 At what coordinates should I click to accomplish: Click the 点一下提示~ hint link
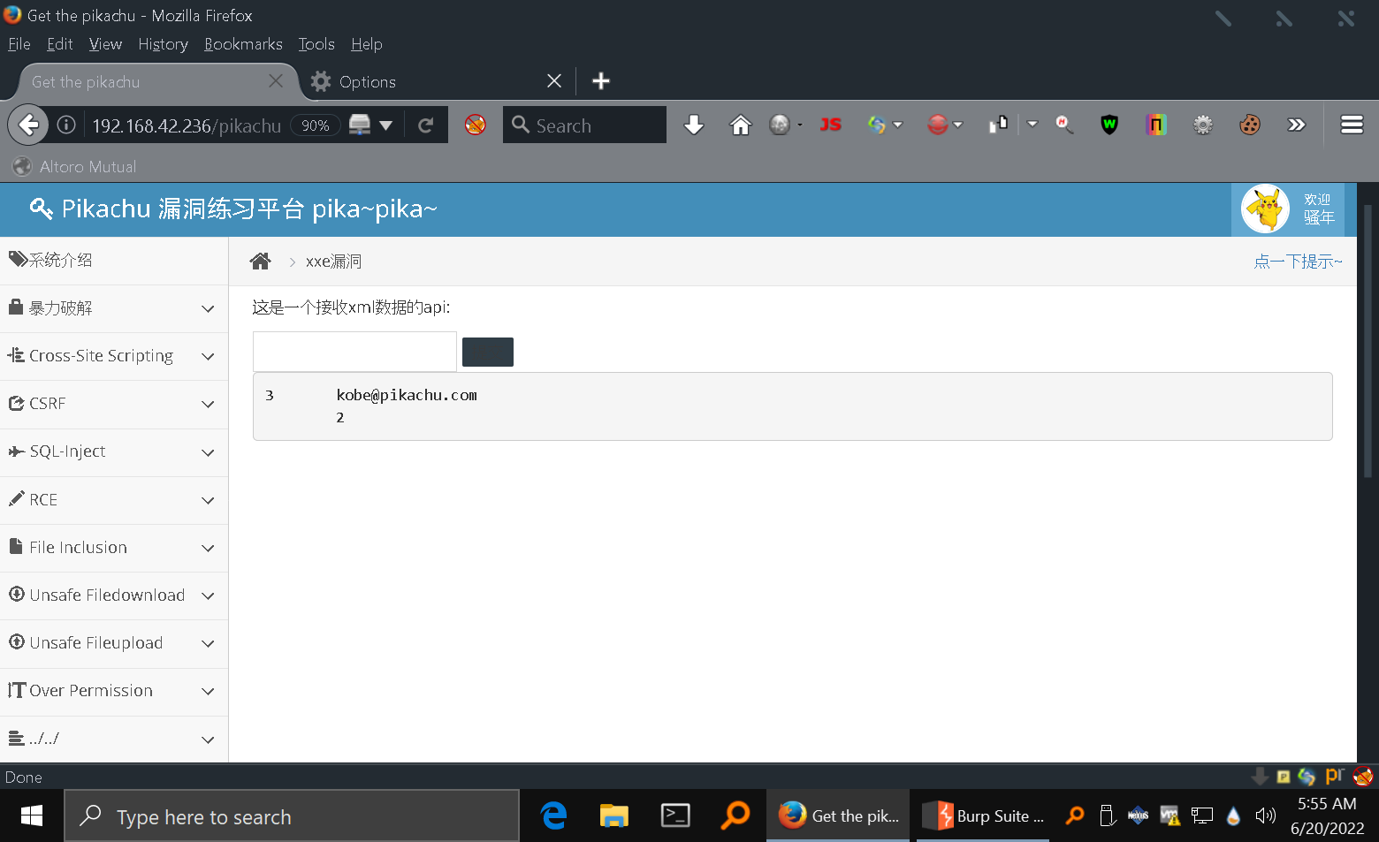click(1298, 262)
